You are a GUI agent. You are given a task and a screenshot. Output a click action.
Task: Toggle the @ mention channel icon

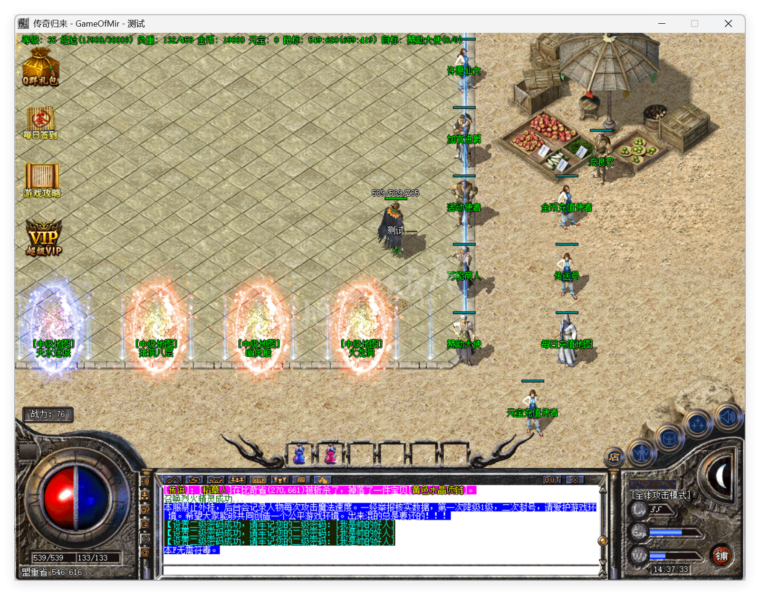(145, 553)
